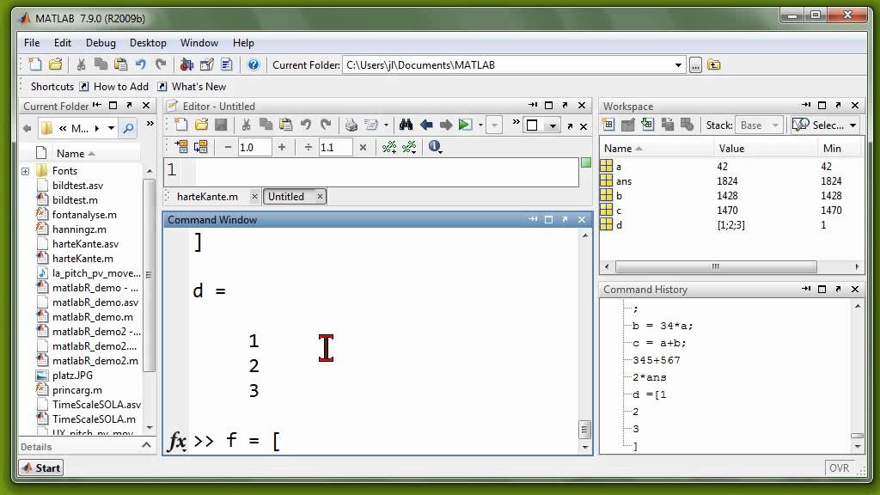This screenshot has width=880, height=495.
Task: Close the harteKante.m editor tab
Action: pyautogui.click(x=254, y=197)
